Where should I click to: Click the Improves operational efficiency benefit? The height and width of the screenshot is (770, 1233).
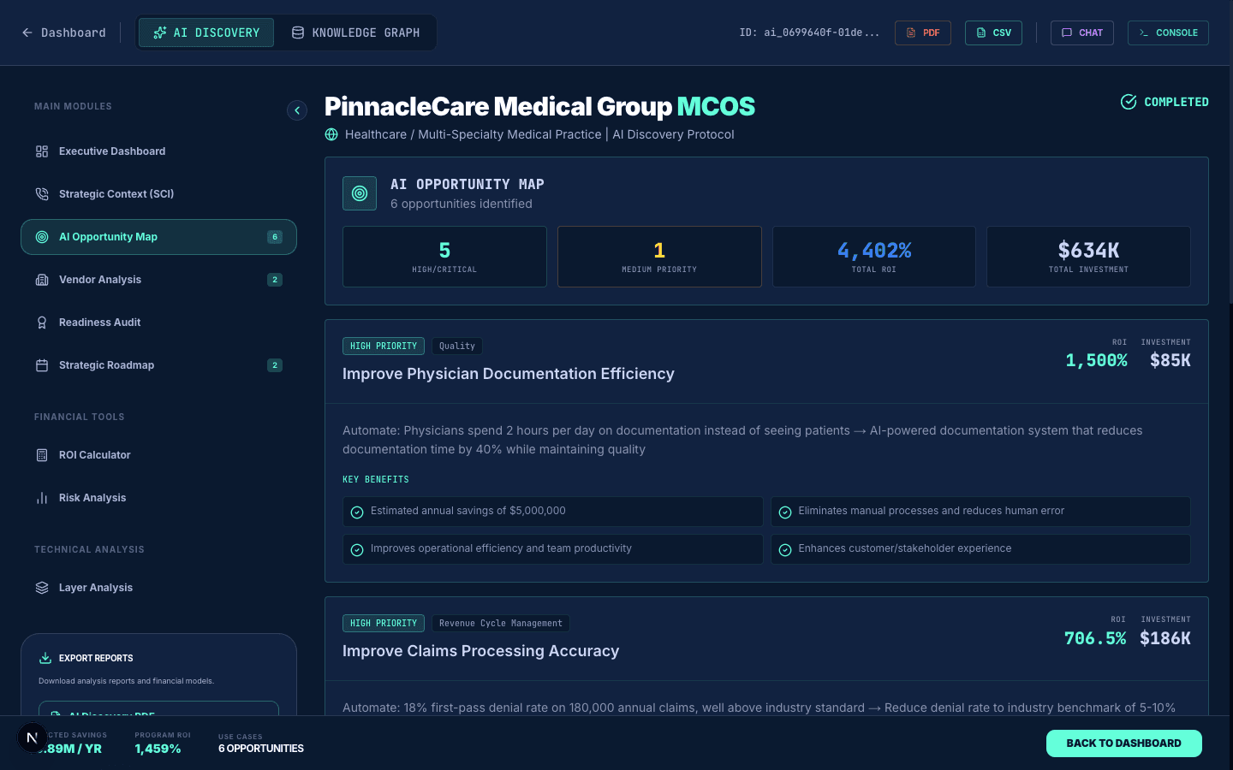[x=552, y=549]
